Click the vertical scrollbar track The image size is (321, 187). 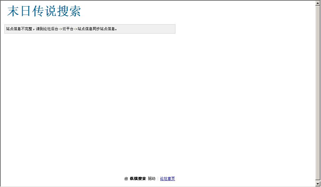point(318,93)
